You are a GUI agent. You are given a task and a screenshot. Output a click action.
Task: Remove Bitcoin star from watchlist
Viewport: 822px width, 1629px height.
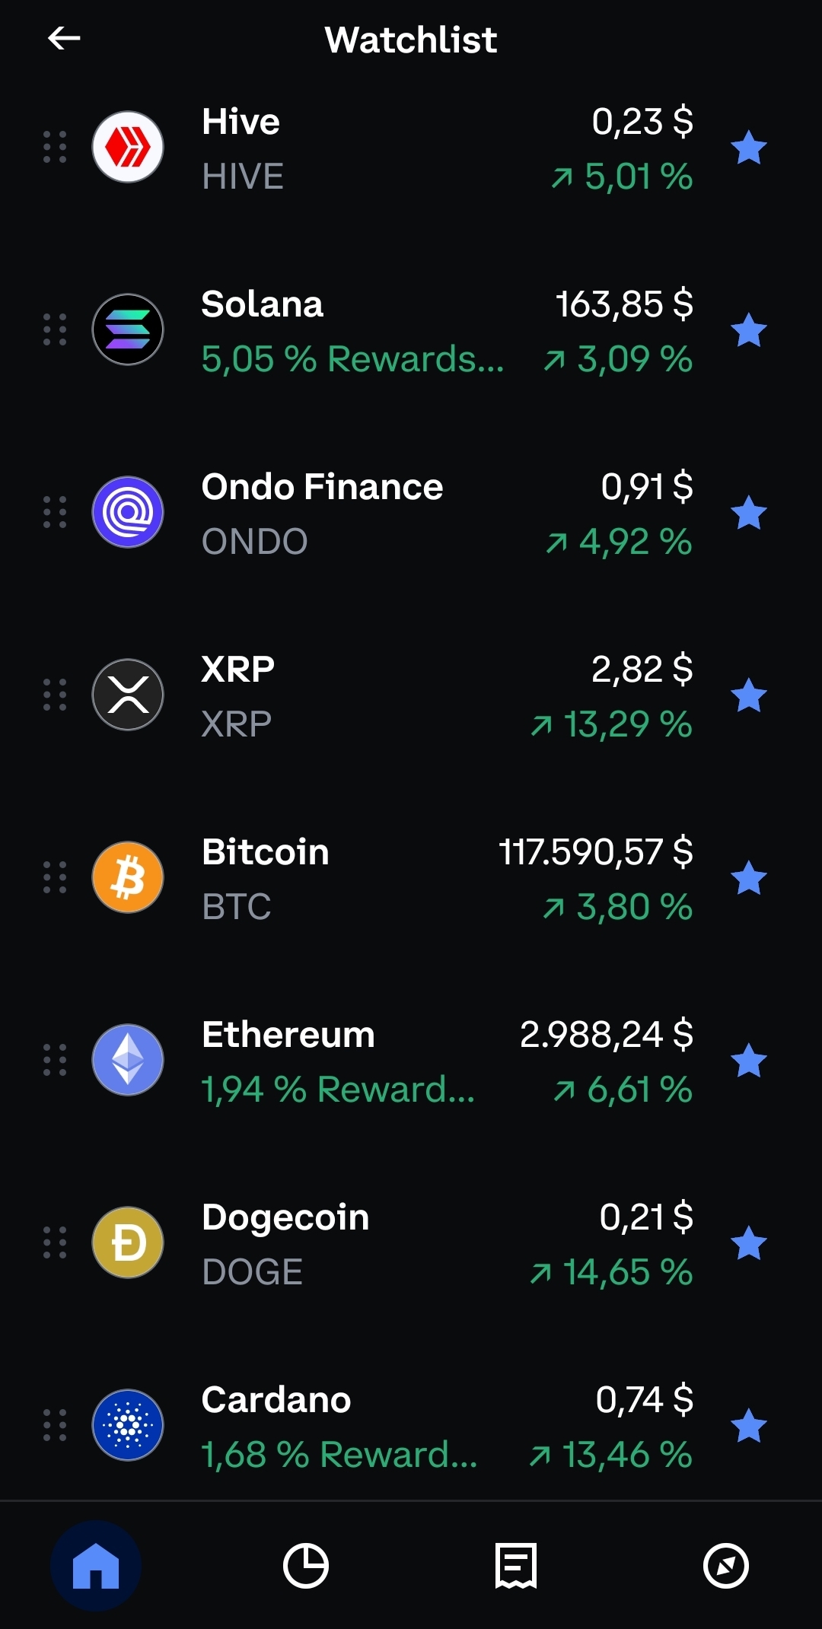[x=749, y=877]
